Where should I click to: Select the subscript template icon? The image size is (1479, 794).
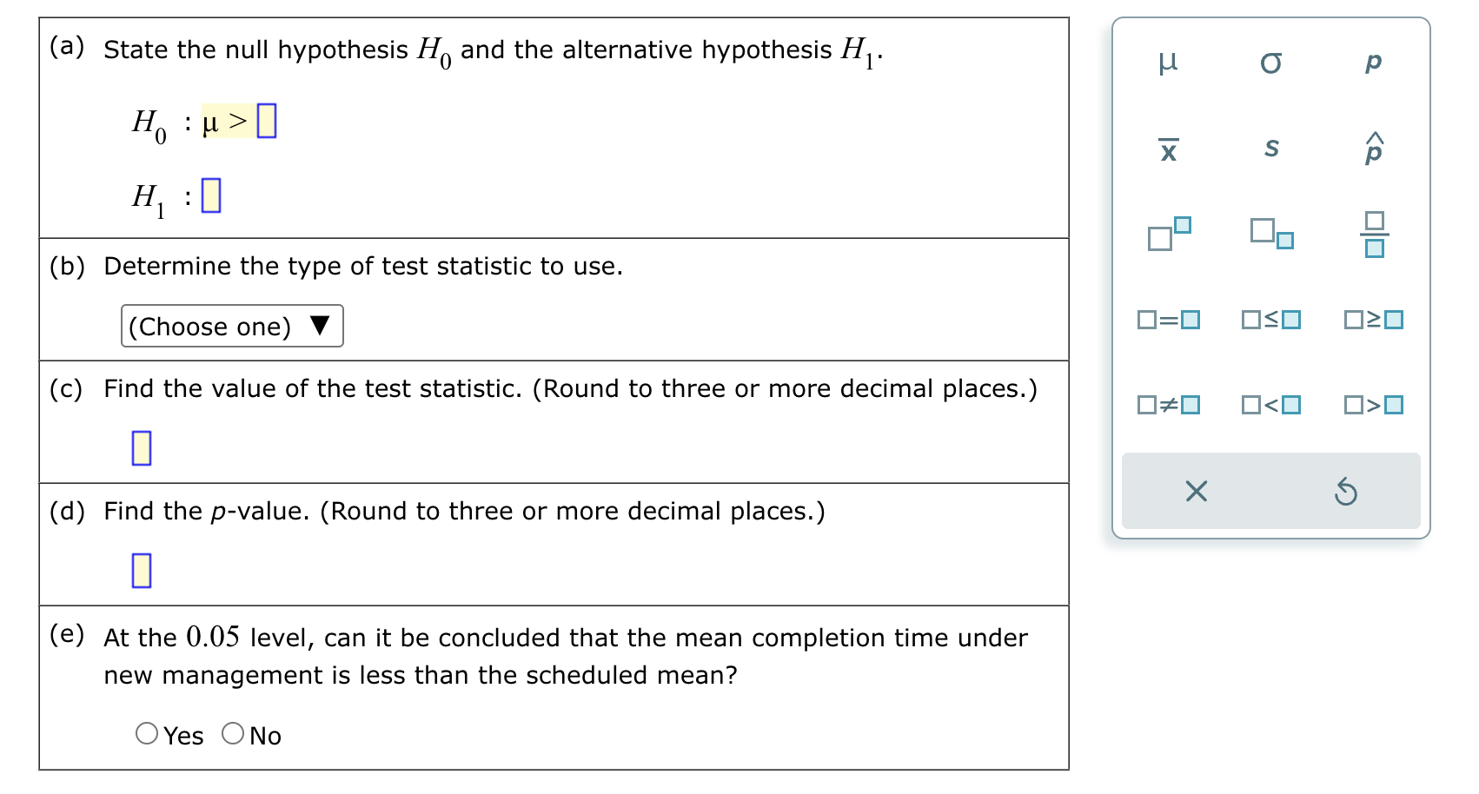(1271, 235)
